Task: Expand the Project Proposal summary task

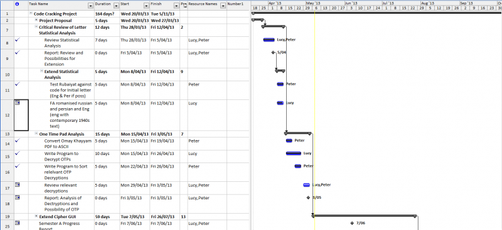Action: click(x=36, y=20)
